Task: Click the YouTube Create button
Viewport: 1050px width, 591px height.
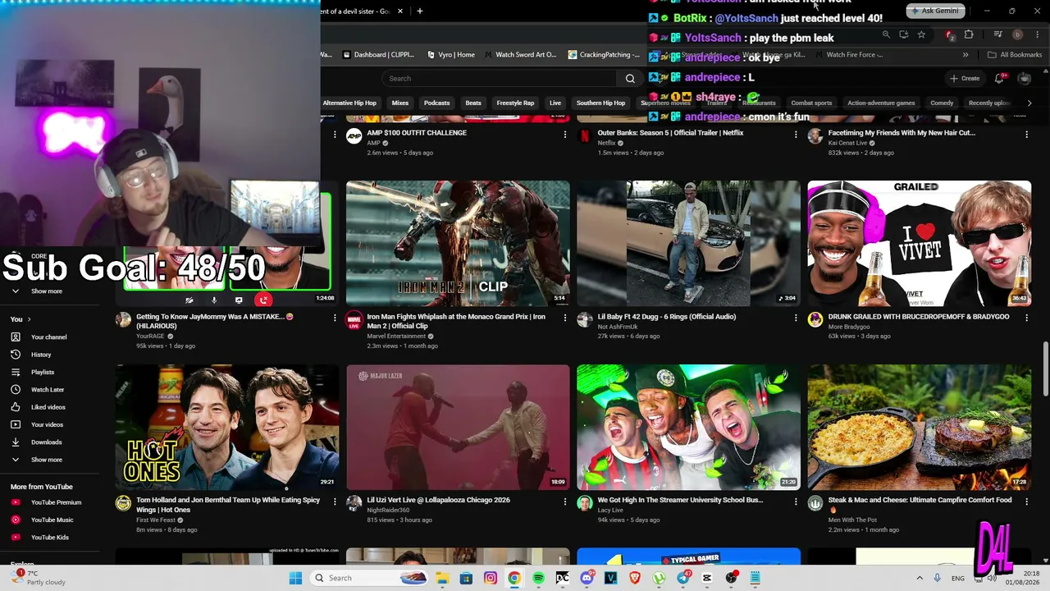Action: coord(965,79)
